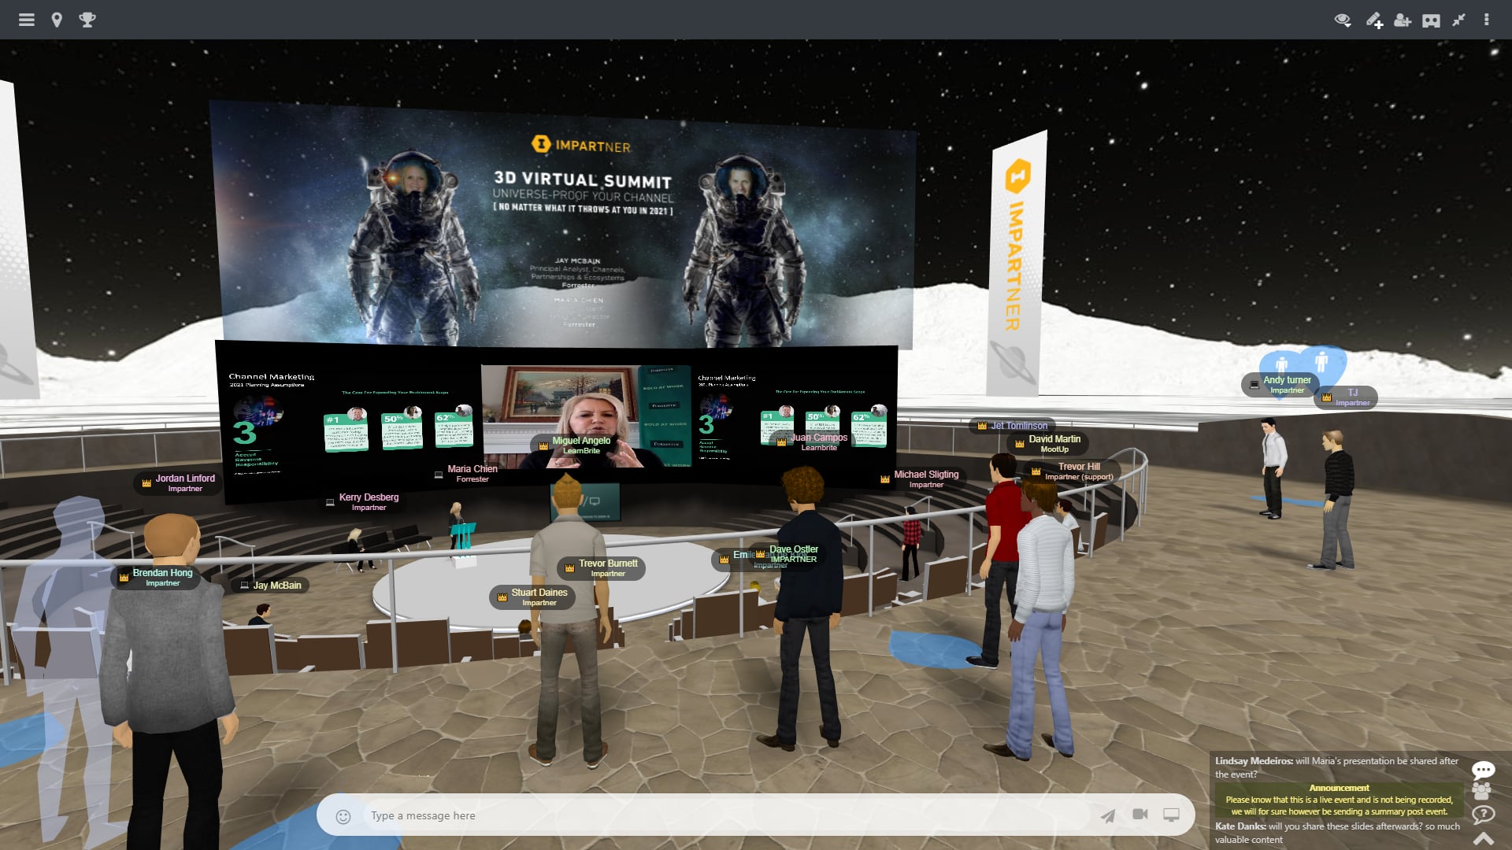This screenshot has height=850, width=1512.
Task: Open the location pin teleport menu
Action: coord(57,20)
